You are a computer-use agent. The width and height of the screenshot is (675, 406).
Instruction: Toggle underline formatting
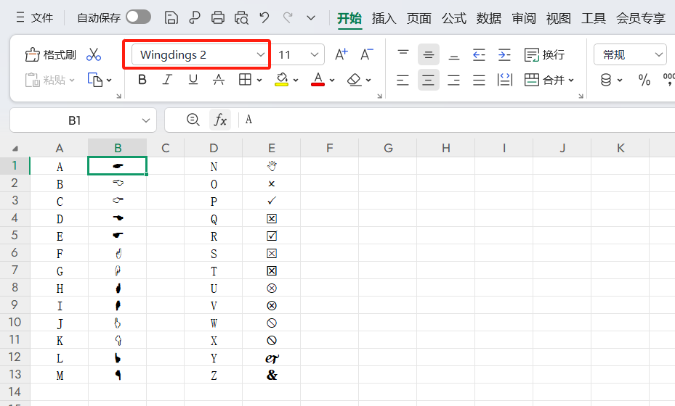pos(193,80)
